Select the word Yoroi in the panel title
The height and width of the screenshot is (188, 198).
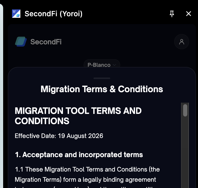(71, 14)
